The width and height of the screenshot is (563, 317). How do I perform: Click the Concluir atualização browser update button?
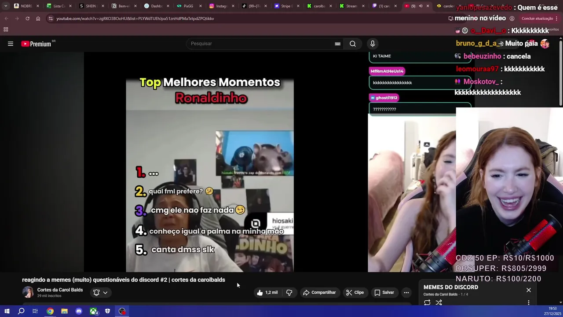[x=538, y=18]
